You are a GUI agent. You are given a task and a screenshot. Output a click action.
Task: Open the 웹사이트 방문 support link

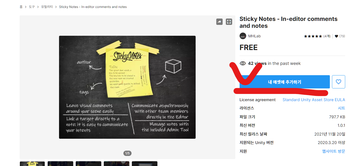click(334, 151)
